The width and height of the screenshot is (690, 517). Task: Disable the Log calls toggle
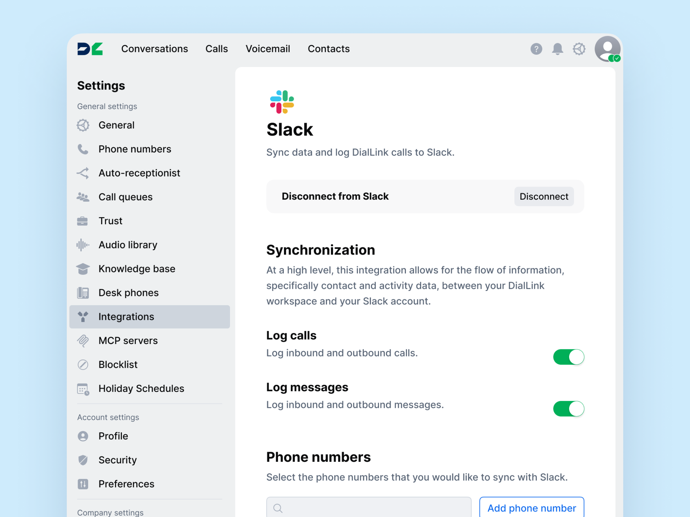[x=568, y=357]
